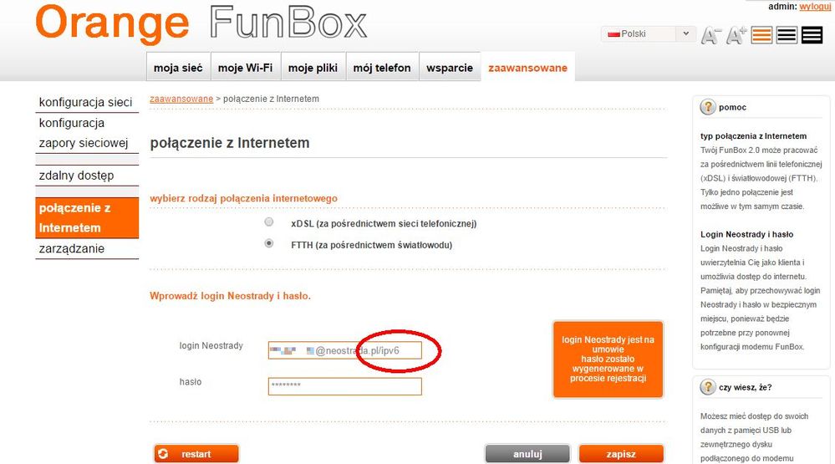Switch to the moje Wi-Fi tab
835x464 pixels.
click(x=246, y=67)
